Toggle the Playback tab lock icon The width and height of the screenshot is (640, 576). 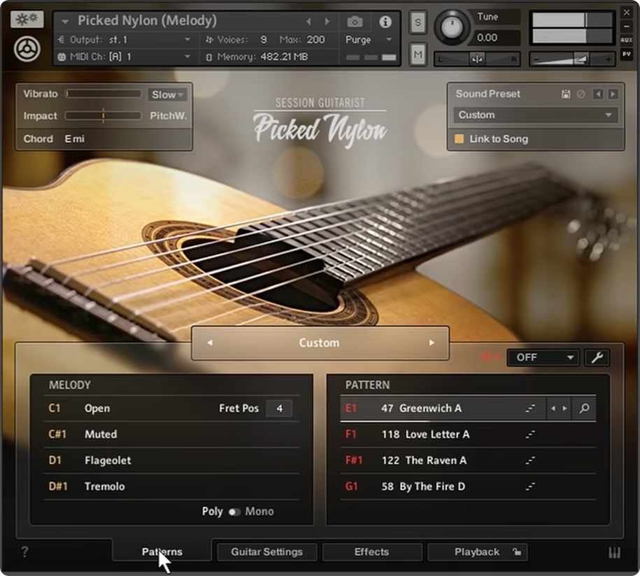point(517,552)
